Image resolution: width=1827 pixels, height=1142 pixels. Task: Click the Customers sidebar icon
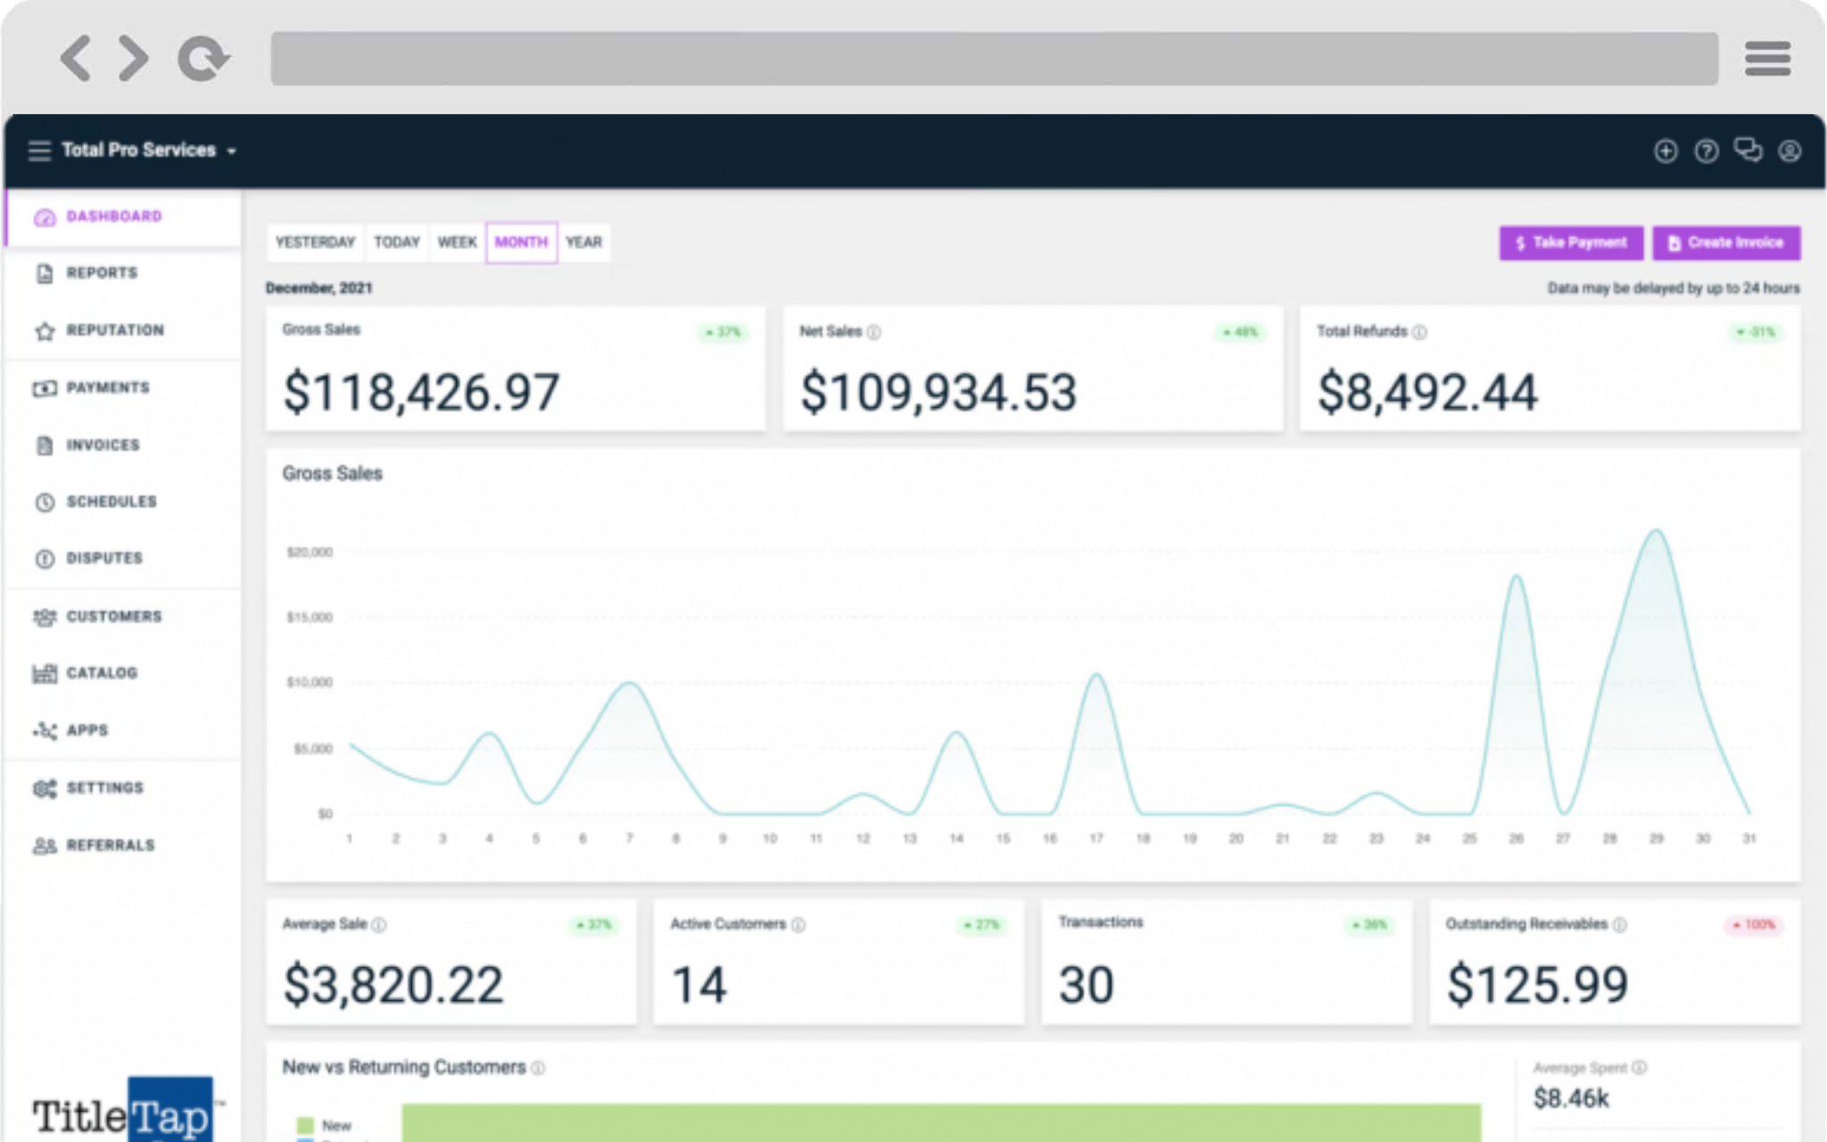(45, 617)
